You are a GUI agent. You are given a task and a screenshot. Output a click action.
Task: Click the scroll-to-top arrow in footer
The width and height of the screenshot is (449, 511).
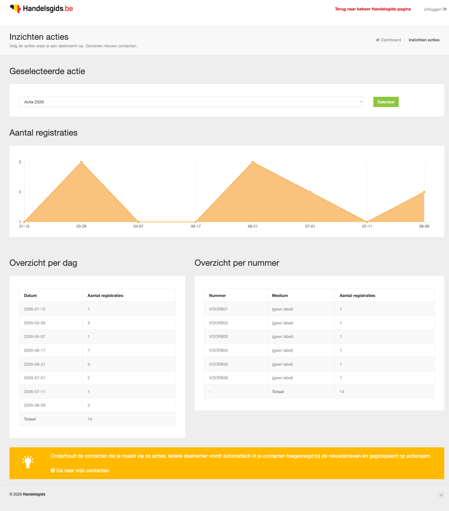tap(441, 495)
